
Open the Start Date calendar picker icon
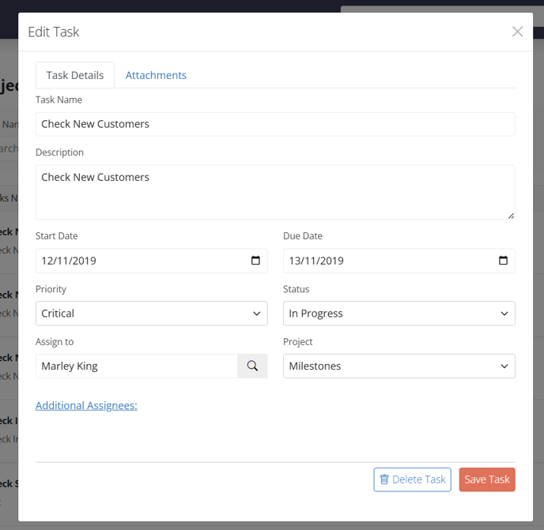[255, 261]
